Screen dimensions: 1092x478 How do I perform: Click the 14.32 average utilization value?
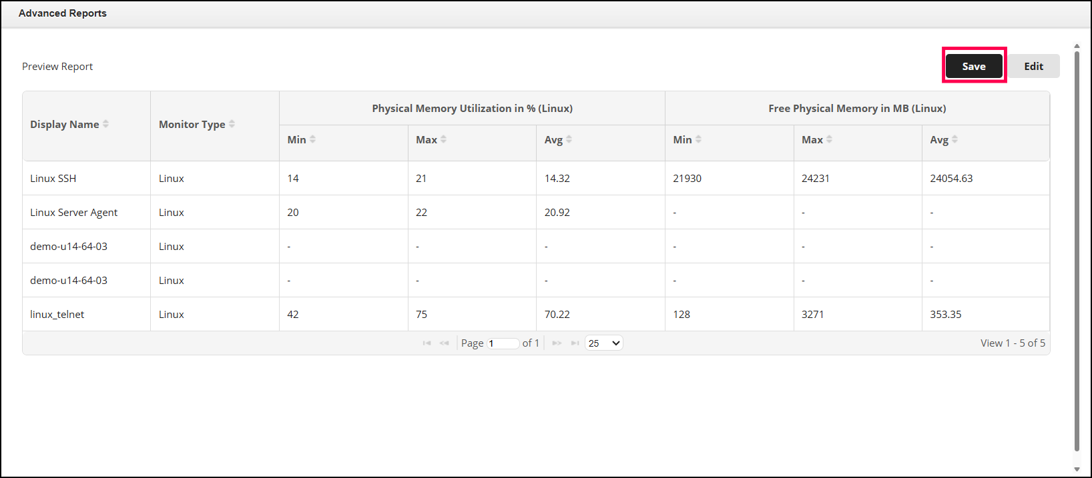pyautogui.click(x=557, y=178)
